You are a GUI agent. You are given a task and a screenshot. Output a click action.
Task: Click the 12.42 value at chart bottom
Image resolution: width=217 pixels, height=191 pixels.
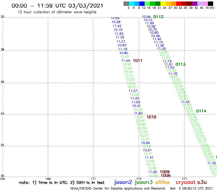click(153, 175)
